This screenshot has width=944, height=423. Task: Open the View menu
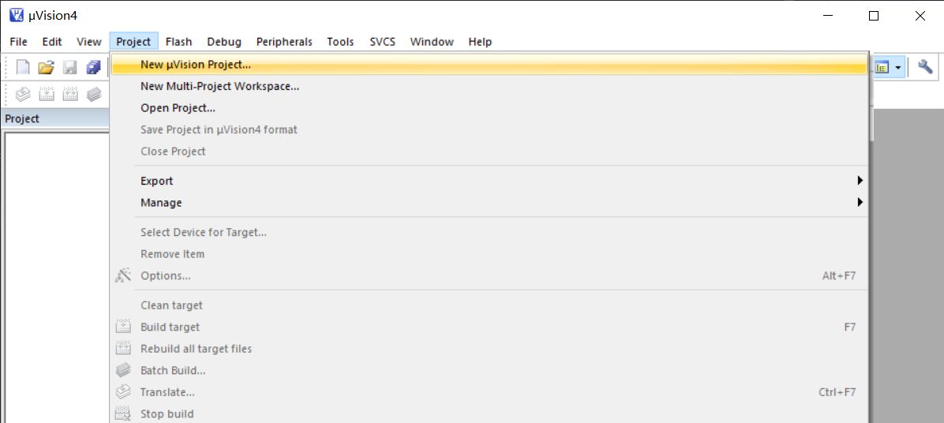coord(89,42)
